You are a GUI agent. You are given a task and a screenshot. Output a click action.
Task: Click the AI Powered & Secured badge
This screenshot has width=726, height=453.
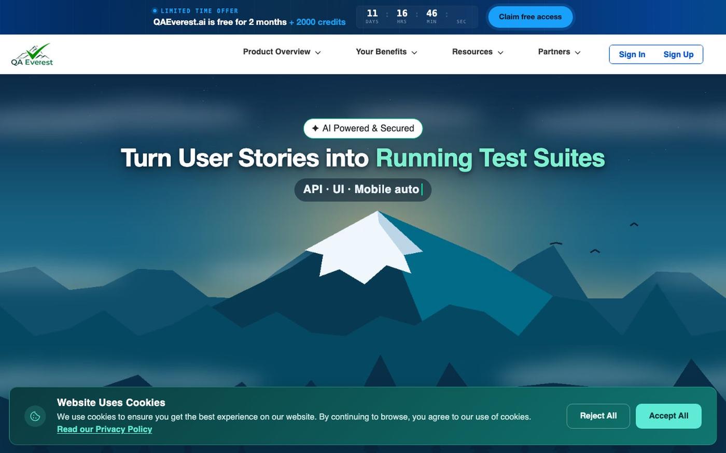tap(363, 128)
